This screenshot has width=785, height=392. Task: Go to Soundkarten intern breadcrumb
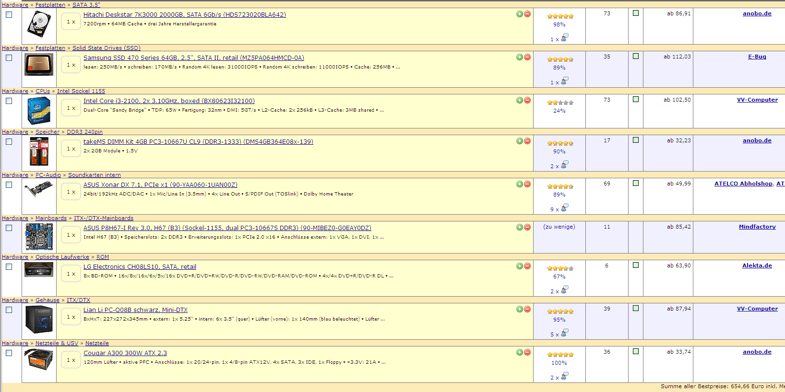click(95, 175)
